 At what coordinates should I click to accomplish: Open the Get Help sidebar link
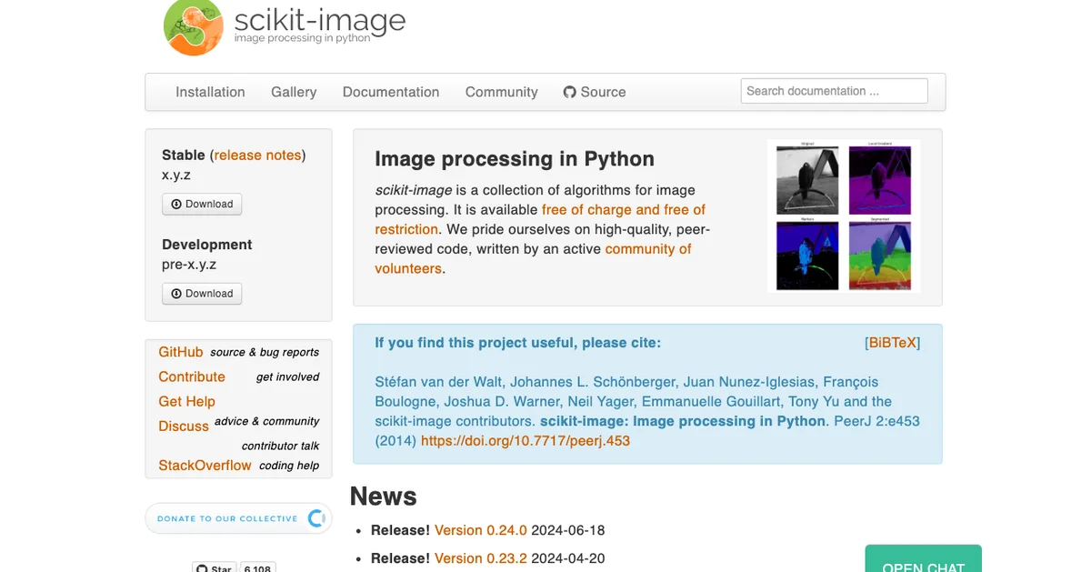point(187,401)
